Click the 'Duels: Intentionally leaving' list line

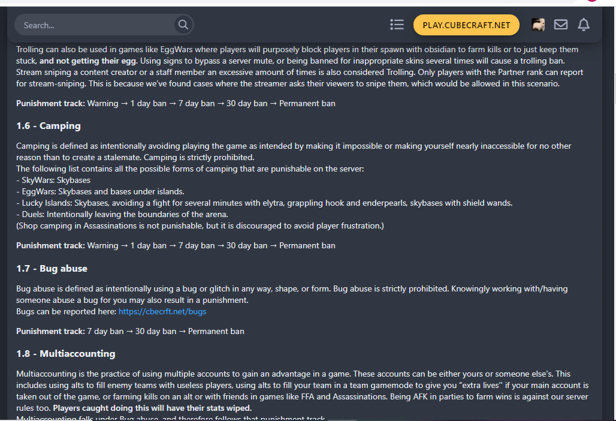coord(122,214)
